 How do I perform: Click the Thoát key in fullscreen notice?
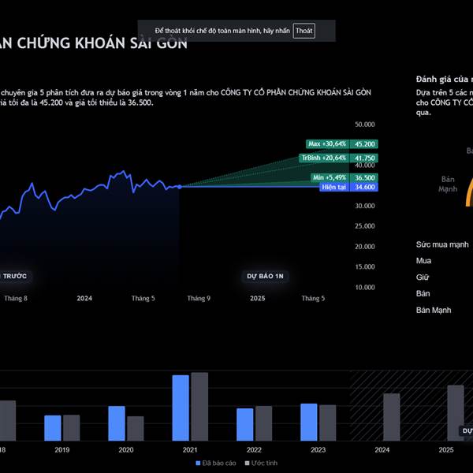click(x=304, y=31)
